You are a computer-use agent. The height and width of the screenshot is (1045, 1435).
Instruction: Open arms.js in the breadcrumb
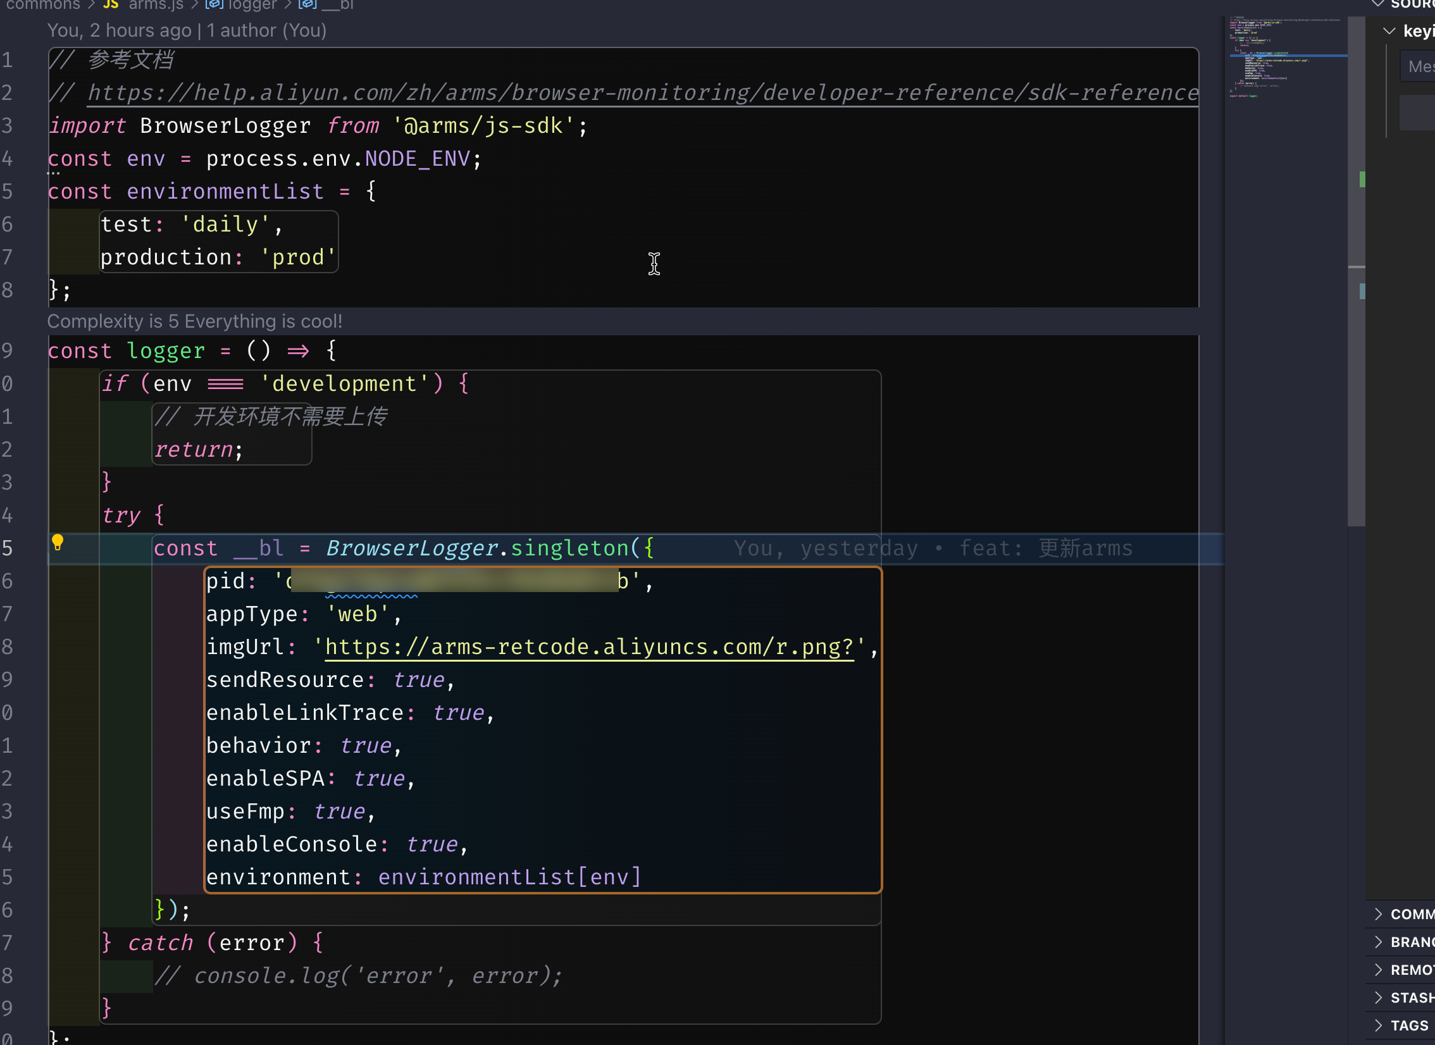(x=156, y=4)
